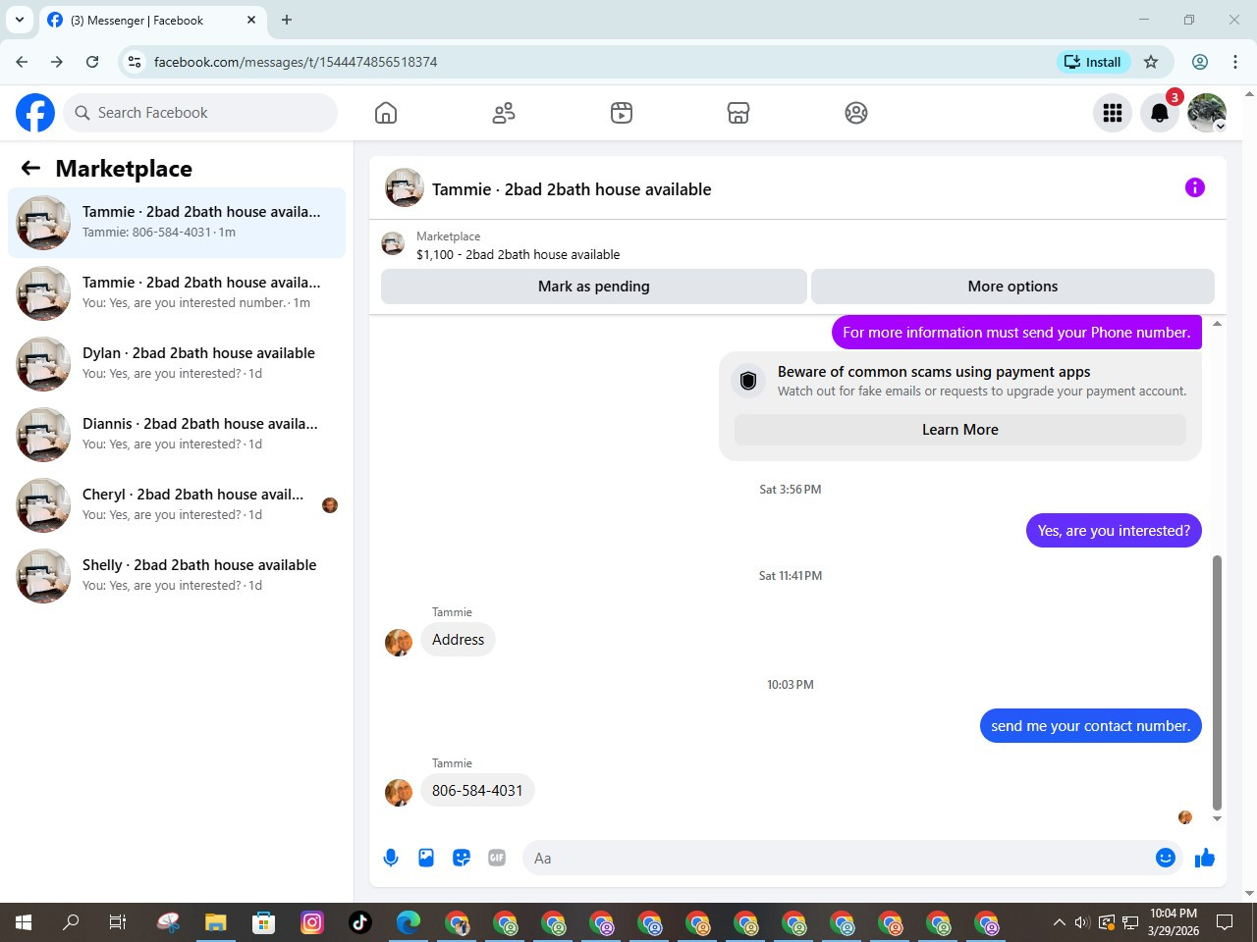The height and width of the screenshot is (942, 1257).
Task: Go back using the Marketplace arrow
Action: coord(30,169)
